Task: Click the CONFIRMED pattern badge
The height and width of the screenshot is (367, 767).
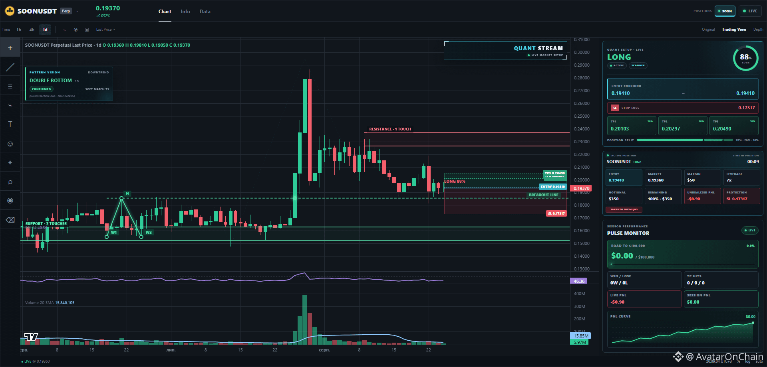Action: coord(42,89)
